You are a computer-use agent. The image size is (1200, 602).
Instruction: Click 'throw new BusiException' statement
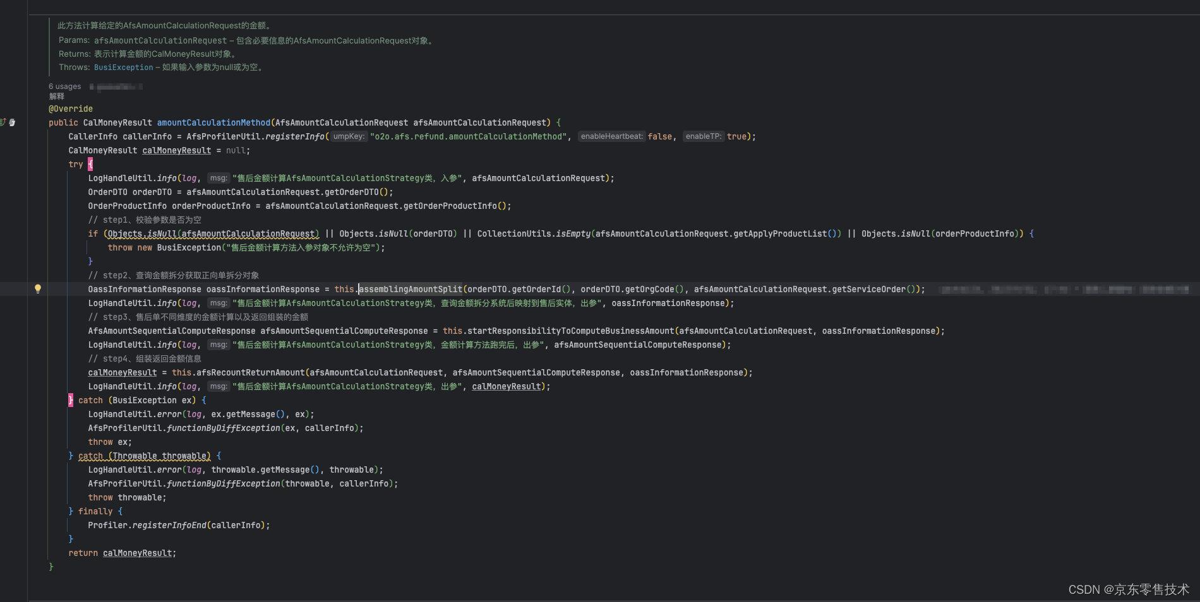246,247
